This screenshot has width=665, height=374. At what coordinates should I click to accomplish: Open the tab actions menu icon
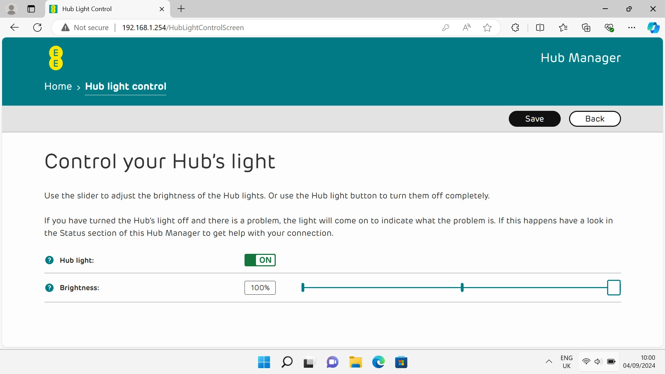click(31, 9)
